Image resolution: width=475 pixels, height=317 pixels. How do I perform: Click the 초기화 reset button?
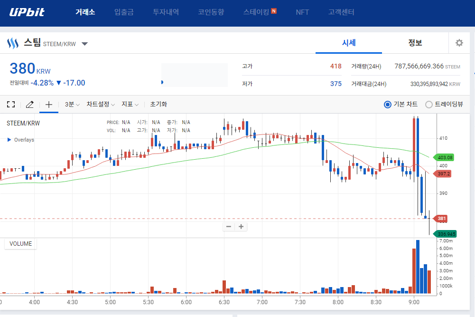click(x=158, y=105)
